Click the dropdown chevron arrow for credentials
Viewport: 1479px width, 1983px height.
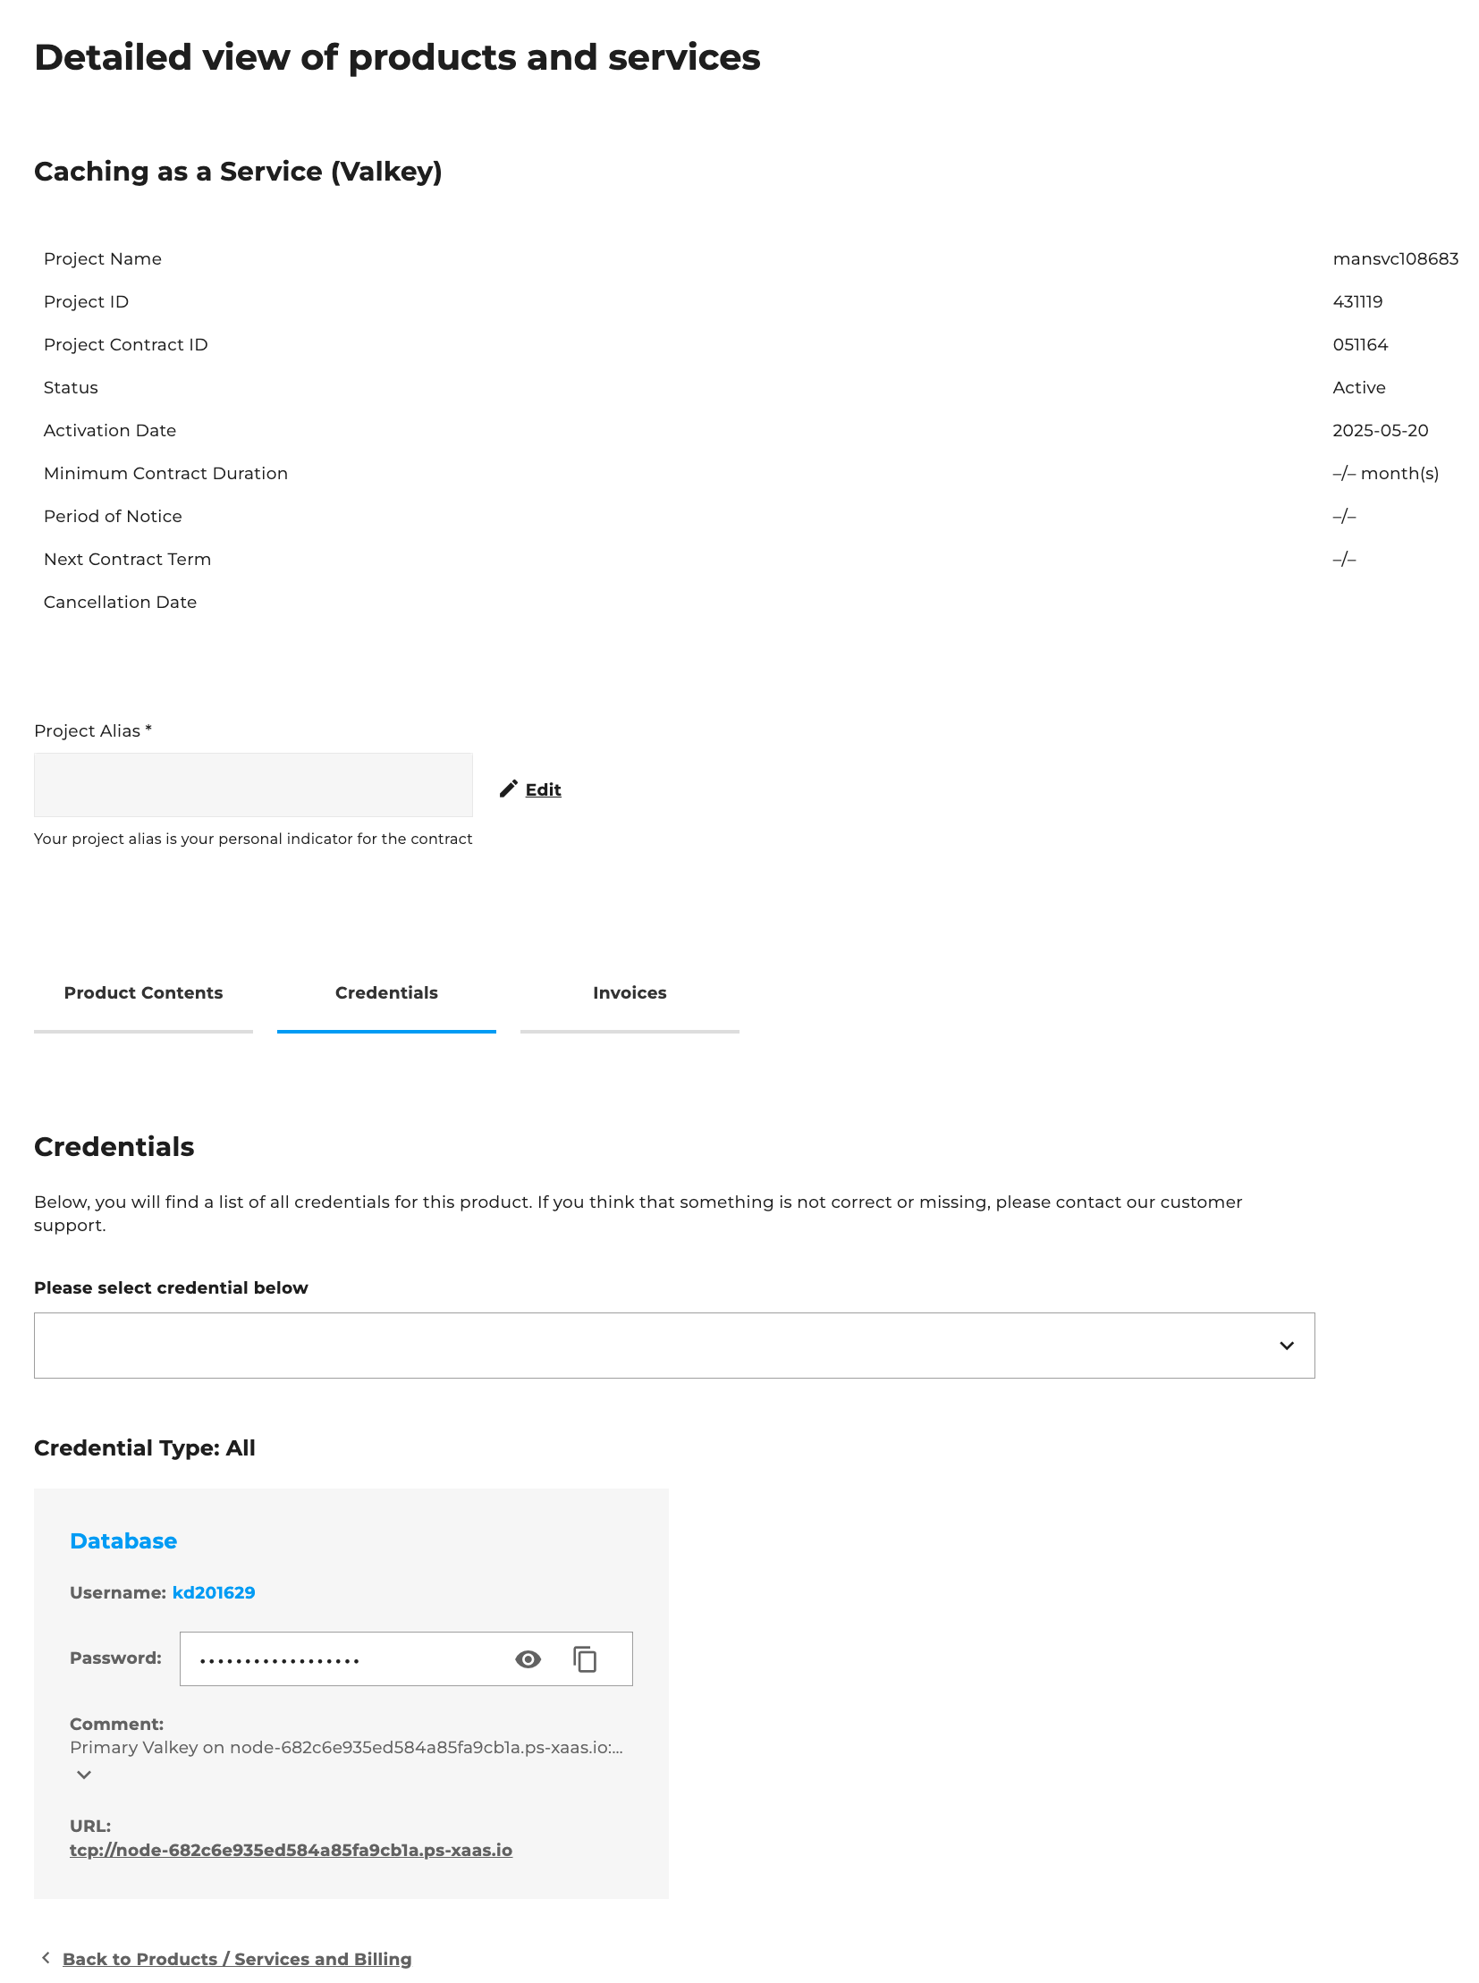click(x=1287, y=1346)
